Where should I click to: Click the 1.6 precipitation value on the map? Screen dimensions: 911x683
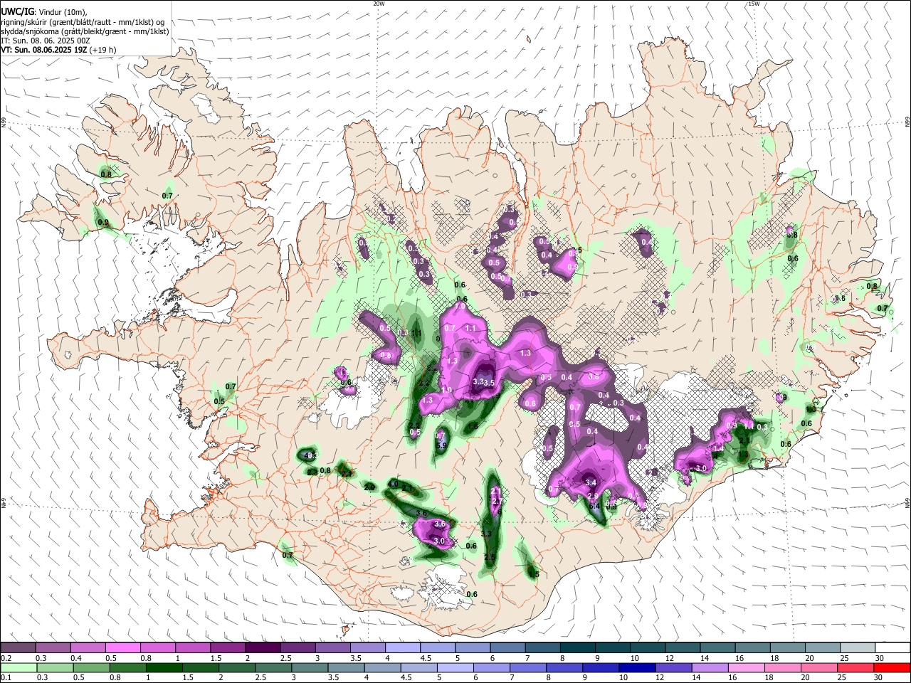coord(472,426)
